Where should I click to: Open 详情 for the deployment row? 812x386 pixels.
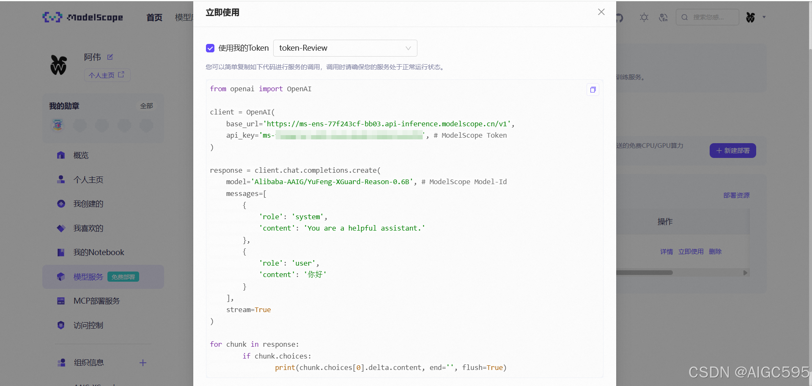coord(667,252)
